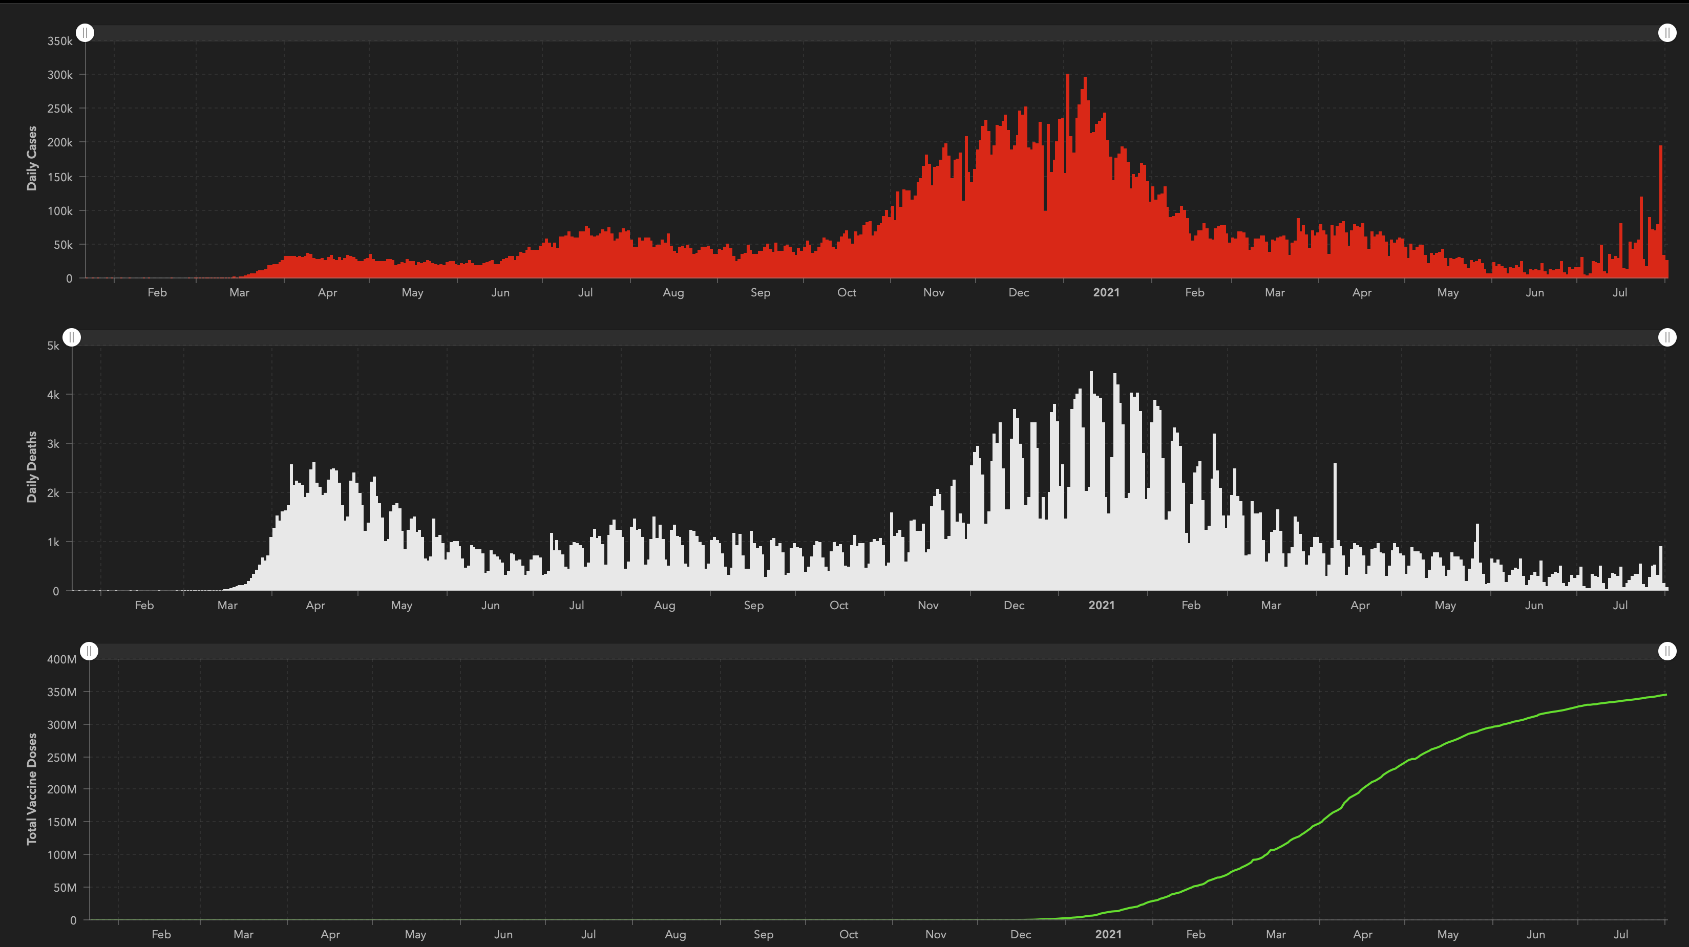Click the 50M label on the vaccine axis

65,887
